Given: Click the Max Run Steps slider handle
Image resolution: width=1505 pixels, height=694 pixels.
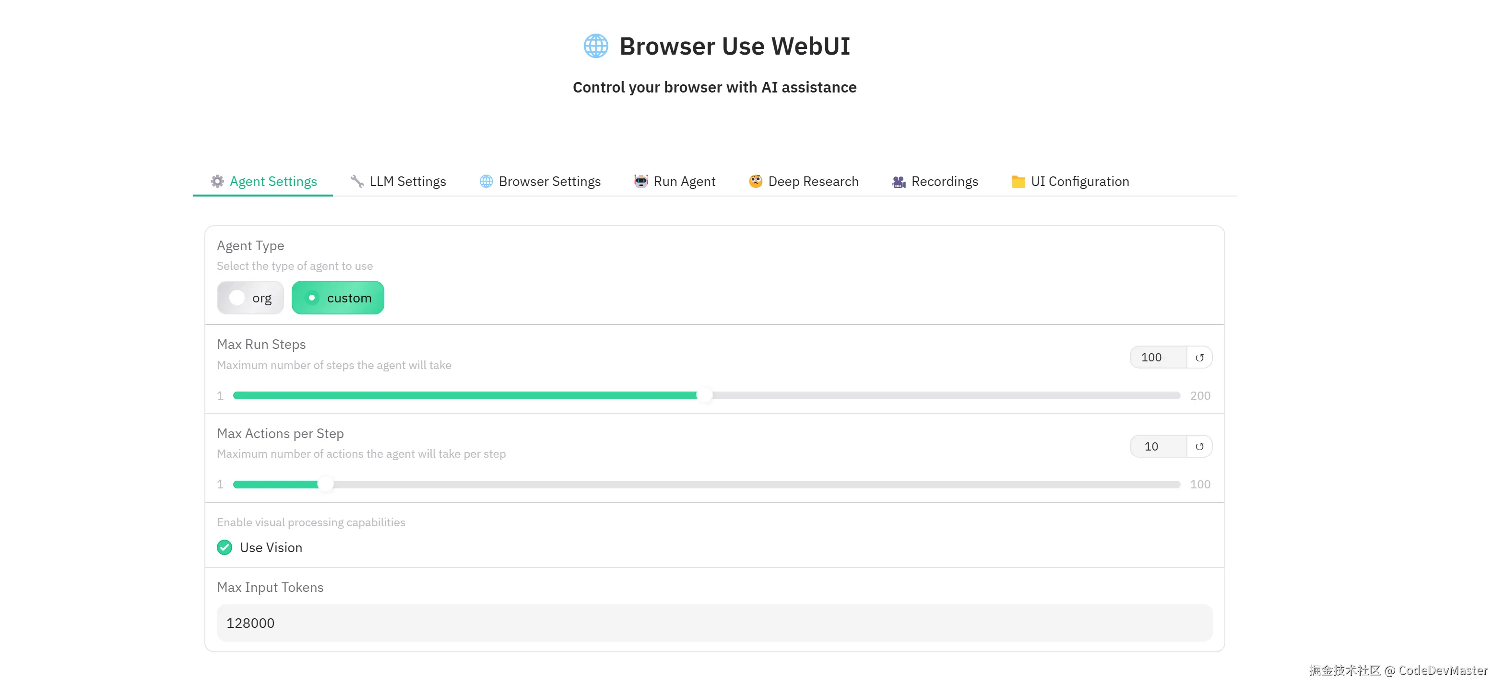Looking at the screenshot, I should coord(705,396).
